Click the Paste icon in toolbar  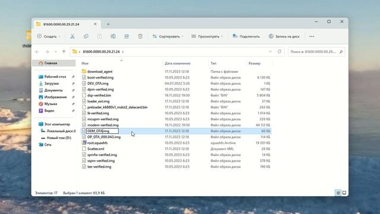pos(99,36)
